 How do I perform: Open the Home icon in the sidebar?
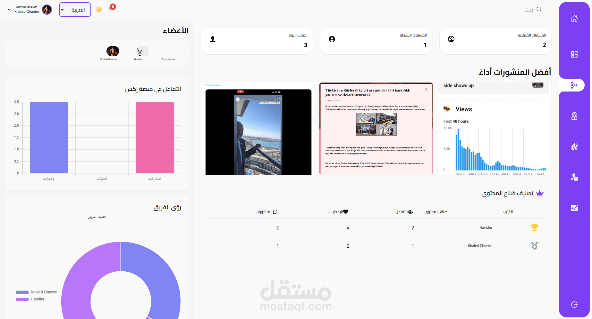click(x=574, y=19)
